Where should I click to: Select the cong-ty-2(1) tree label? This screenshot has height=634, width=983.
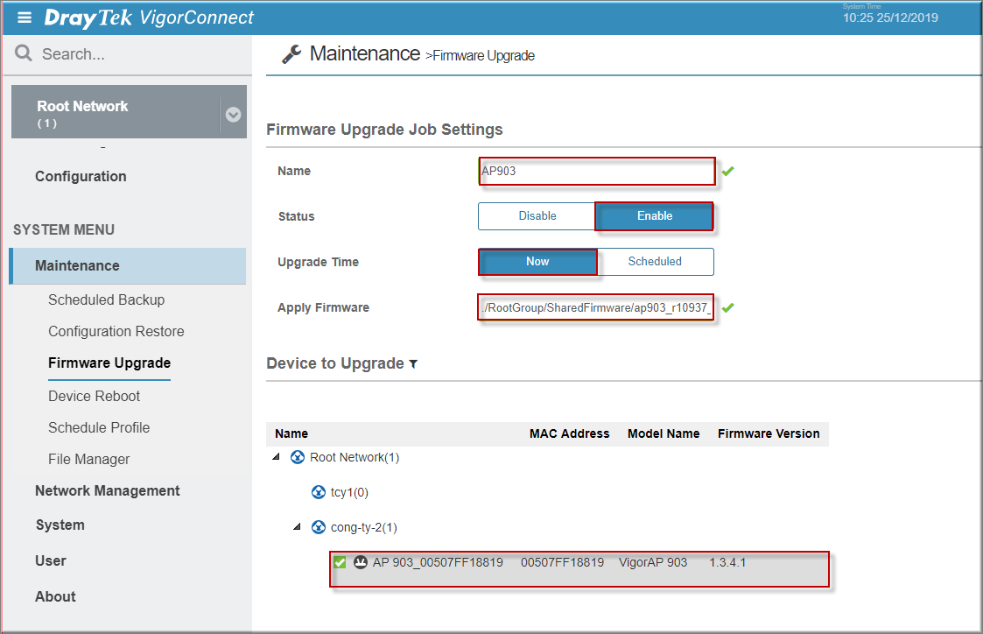pyautogui.click(x=363, y=527)
